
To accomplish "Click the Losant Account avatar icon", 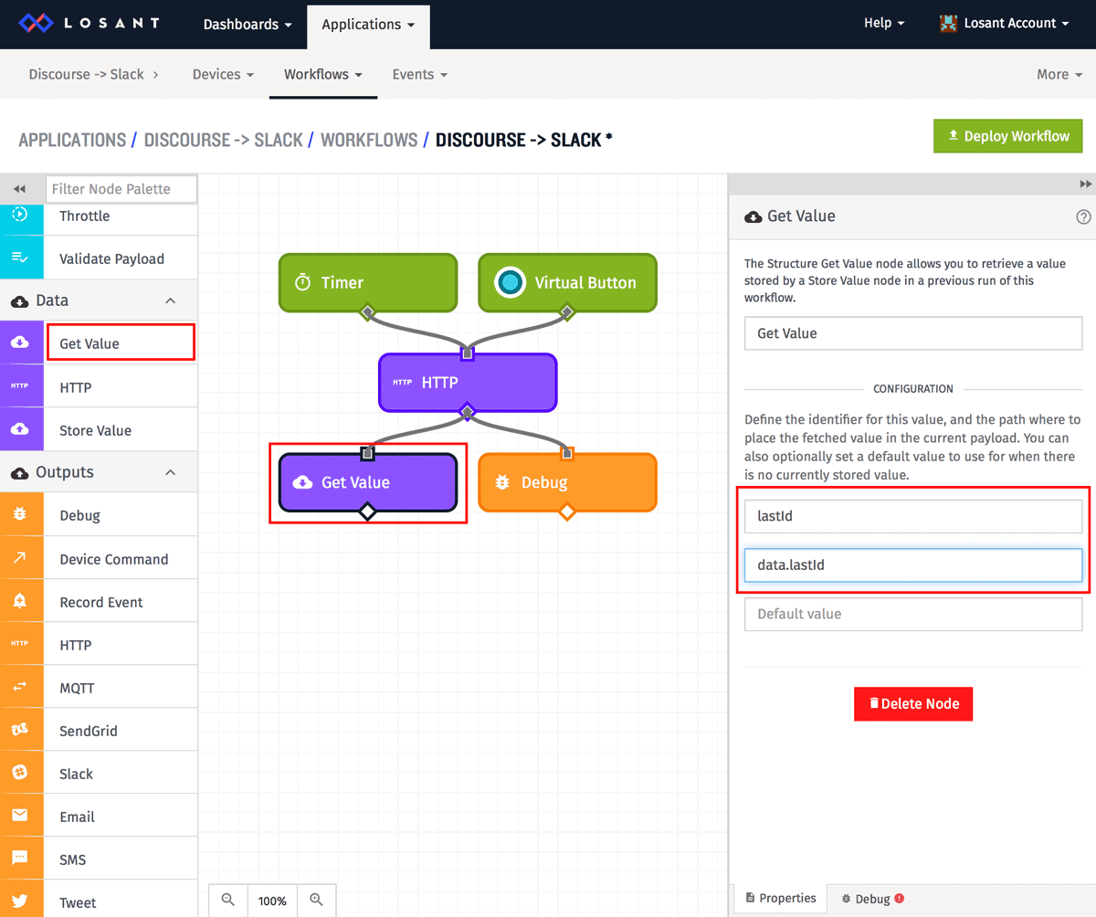I will pos(949,24).
